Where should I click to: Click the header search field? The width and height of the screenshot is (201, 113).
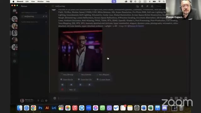coord(160,6)
